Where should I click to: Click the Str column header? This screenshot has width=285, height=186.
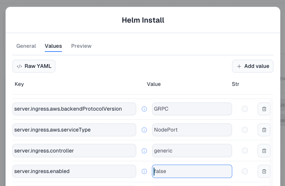(x=235, y=84)
